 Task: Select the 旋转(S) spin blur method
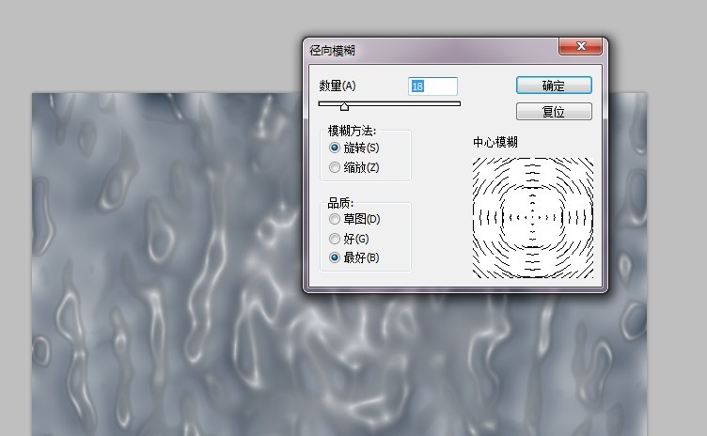pos(335,148)
